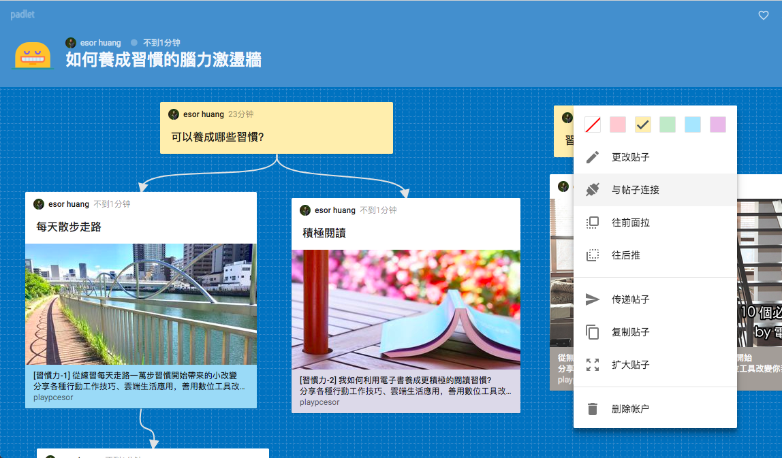Click esor huang avatar in wall header
The width and height of the screenshot is (782, 458).
(71, 43)
